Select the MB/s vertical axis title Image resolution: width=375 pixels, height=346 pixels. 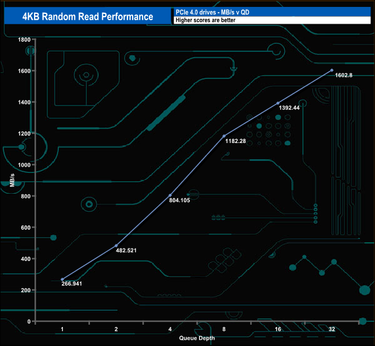[x=12, y=180]
